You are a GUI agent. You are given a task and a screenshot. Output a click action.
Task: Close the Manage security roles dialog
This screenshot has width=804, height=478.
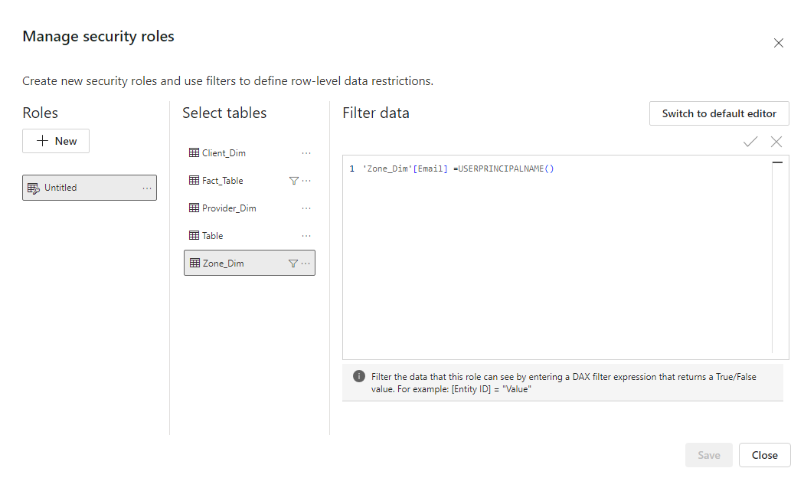point(779,43)
